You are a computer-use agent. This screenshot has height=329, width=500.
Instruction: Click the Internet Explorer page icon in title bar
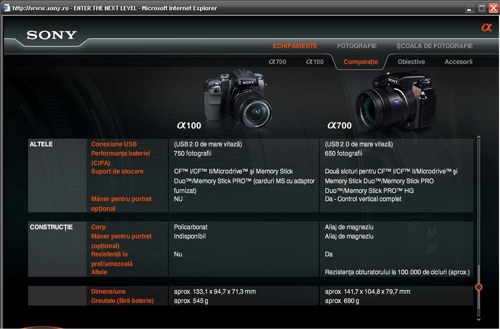tap(6, 8)
